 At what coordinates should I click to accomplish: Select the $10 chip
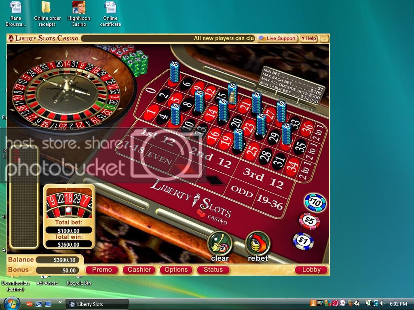(x=315, y=203)
